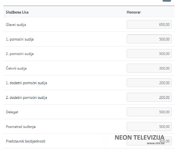
Task: Click the Delegat honorar field
Action: coord(149,112)
